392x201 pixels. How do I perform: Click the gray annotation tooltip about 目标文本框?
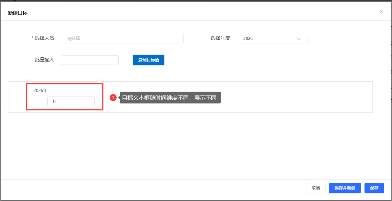point(170,98)
